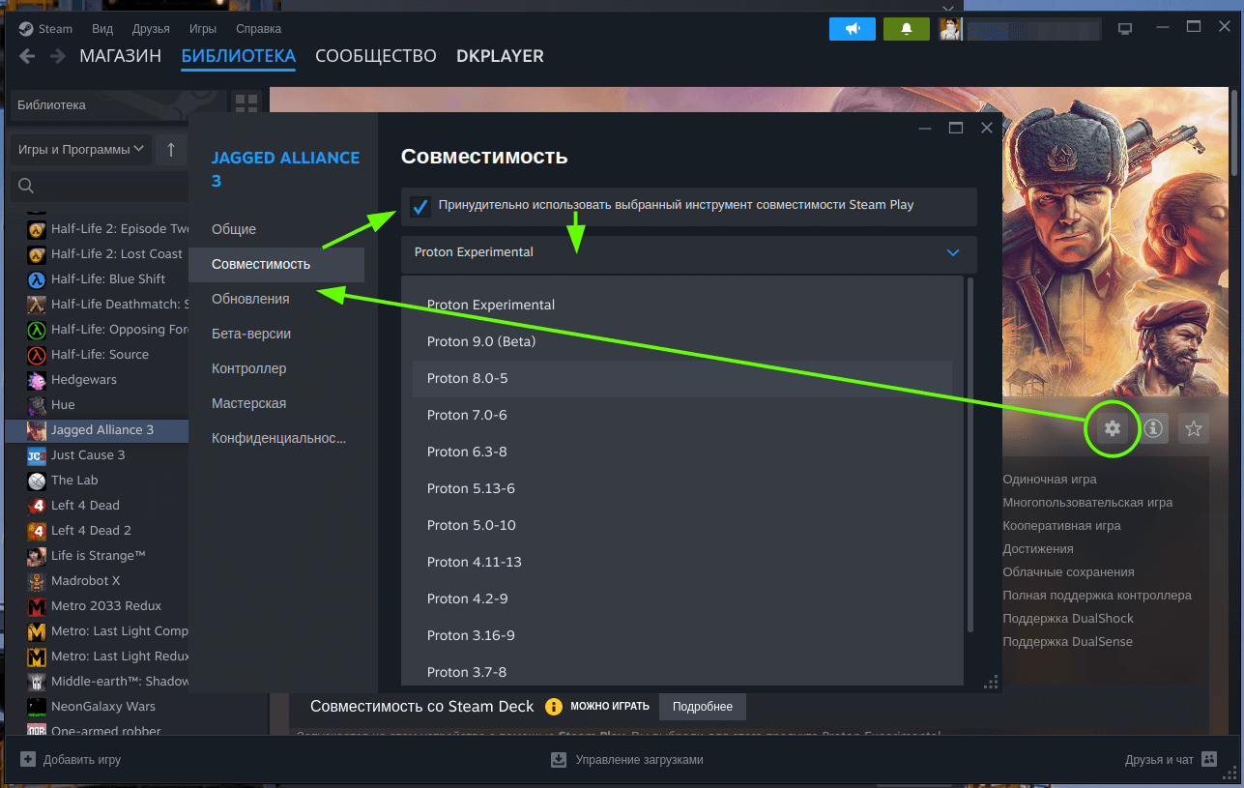Open the Библиотека home button
The width and height of the screenshot is (1244, 788).
(118, 105)
